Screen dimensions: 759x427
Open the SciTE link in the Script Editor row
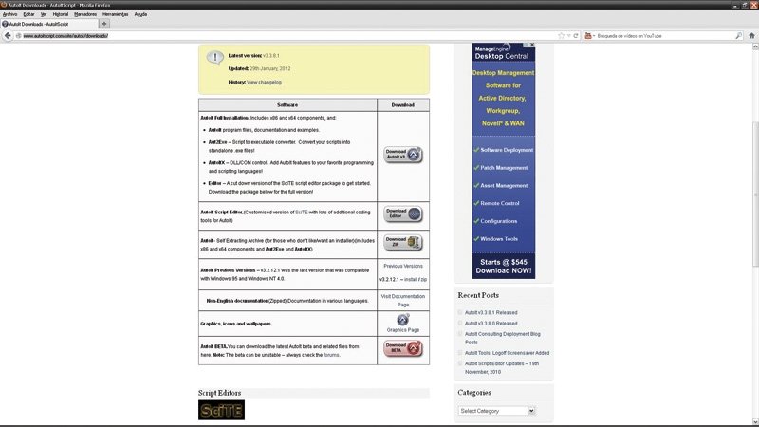(302, 212)
